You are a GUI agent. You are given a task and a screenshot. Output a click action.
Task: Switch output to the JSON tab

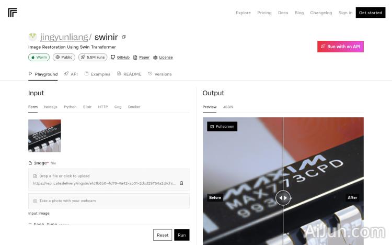point(228,107)
